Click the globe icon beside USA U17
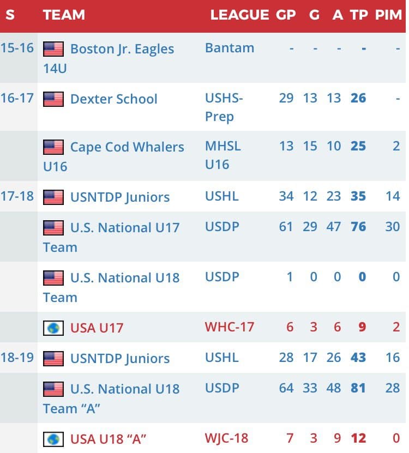409x453 pixels. pos(53,328)
